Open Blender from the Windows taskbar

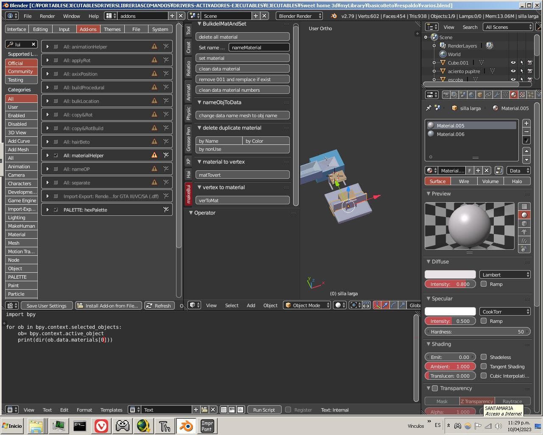(x=186, y=426)
